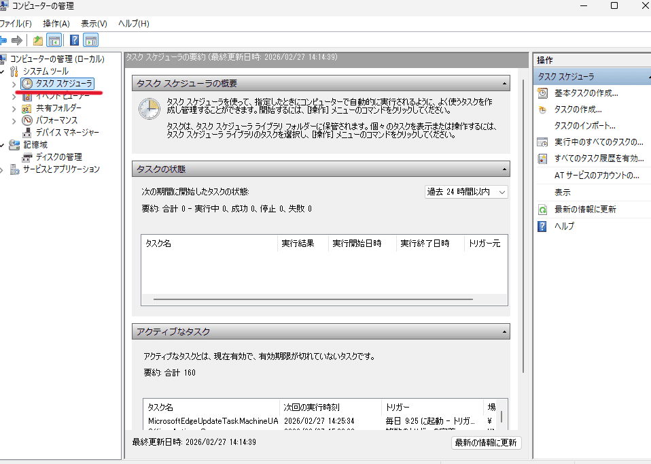
Task: Click the large clock icon in overview
Action: point(149,109)
